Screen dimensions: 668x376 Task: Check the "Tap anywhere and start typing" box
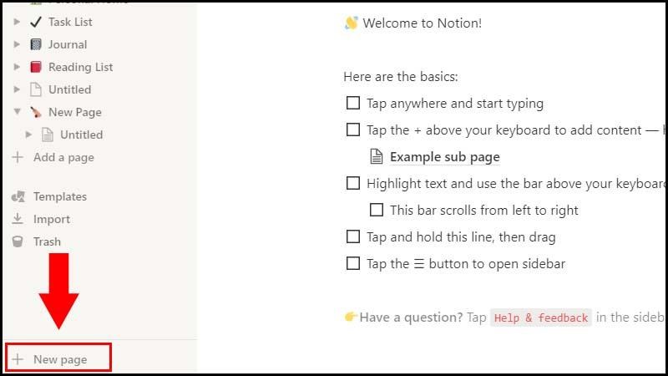(x=352, y=104)
